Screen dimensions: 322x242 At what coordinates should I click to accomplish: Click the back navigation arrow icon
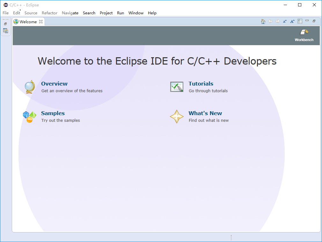click(270, 21)
